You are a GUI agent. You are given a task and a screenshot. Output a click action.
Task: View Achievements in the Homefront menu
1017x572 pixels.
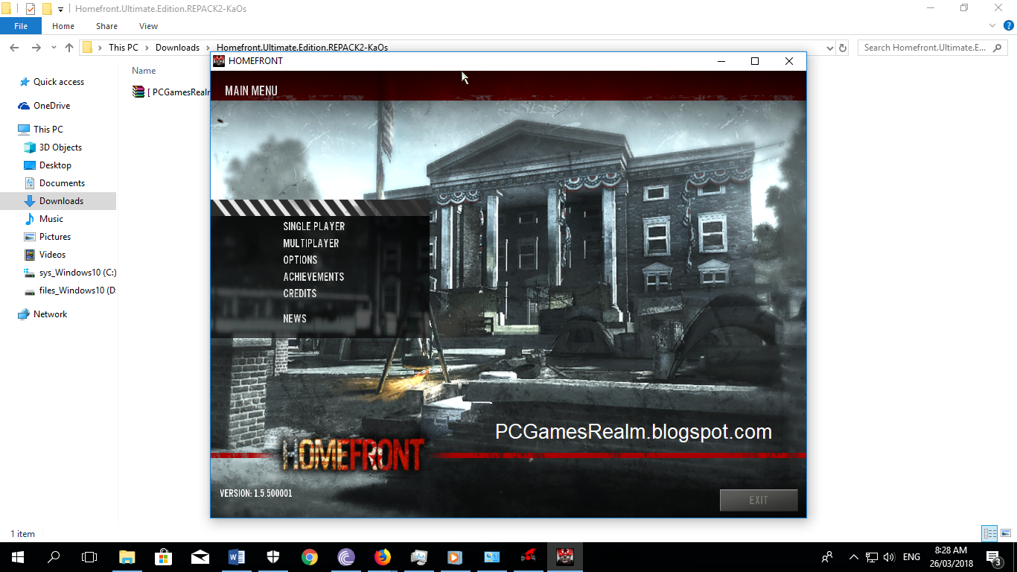click(313, 277)
